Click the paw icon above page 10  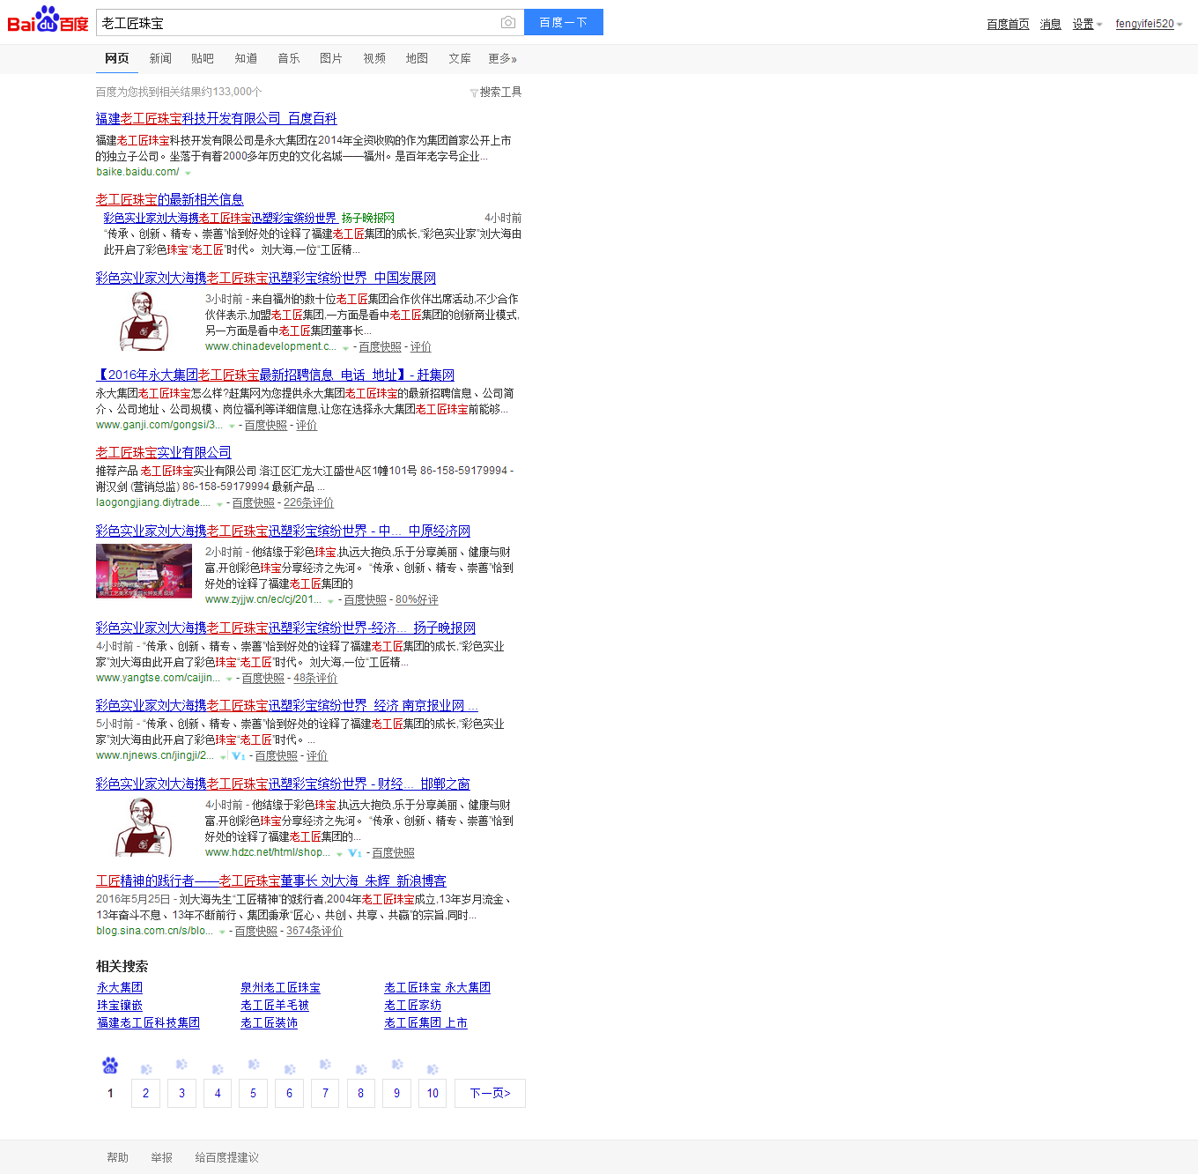[x=433, y=1069]
